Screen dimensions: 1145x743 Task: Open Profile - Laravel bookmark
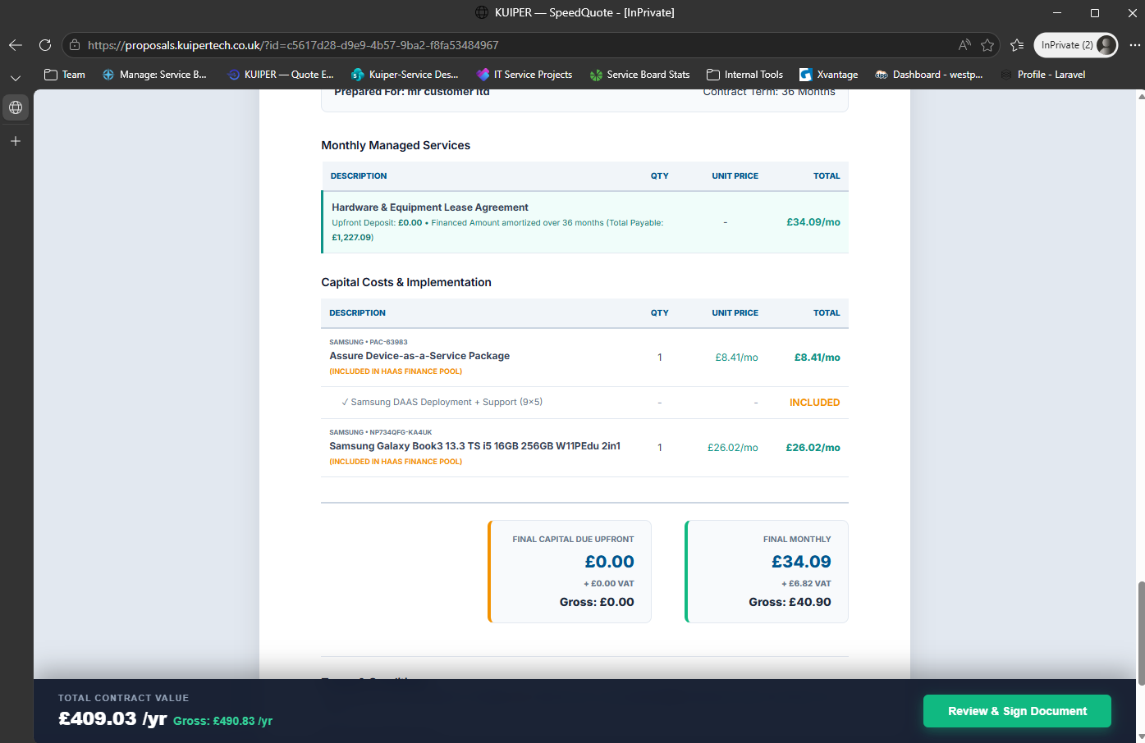tap(1042, 75)
